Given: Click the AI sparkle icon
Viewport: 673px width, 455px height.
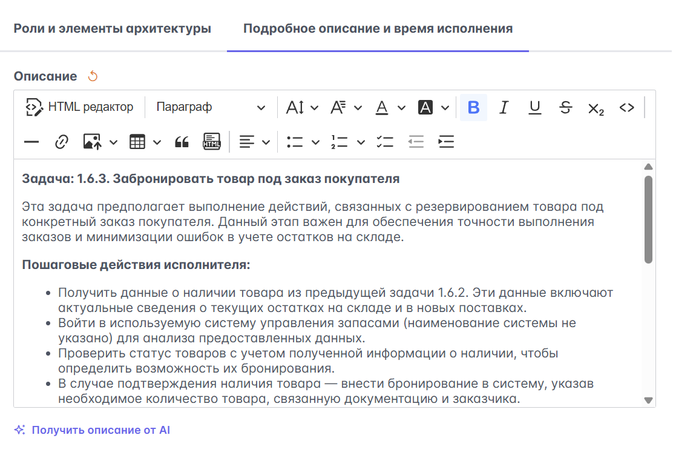Looking at the screenshot, I should click(x=20, y=430).
